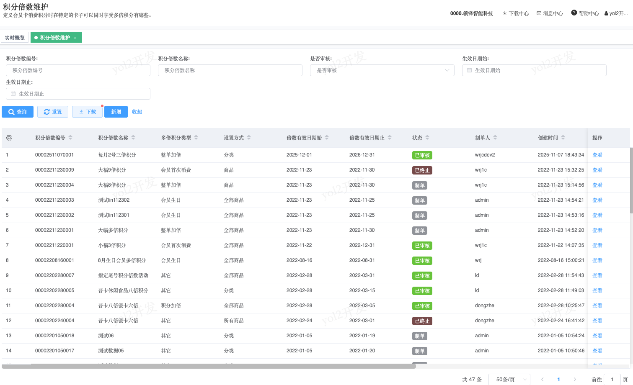Click the 新增 button
Viewport: 633px width, 385px height.
pos(116,112)
